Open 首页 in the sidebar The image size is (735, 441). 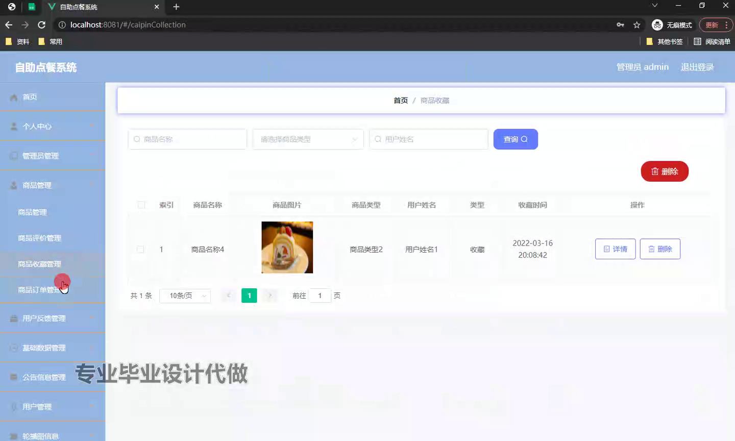click(53, 97)
